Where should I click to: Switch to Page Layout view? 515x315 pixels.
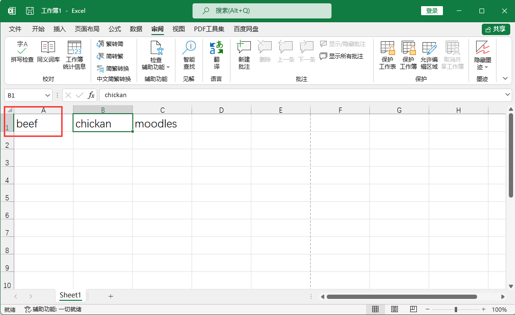pos(395,309)
